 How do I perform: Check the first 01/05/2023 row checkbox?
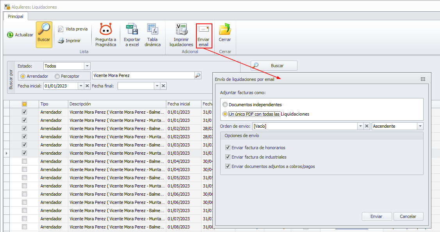click(25, 177)
